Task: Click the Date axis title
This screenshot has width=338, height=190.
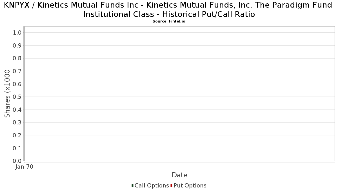Action: click(179, 175)
